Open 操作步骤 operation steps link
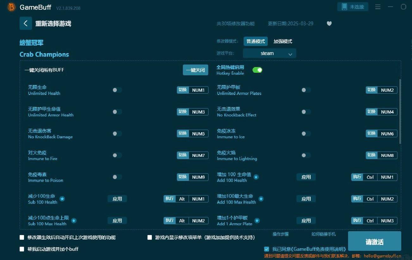412x260 pixels. pos(281,234)
